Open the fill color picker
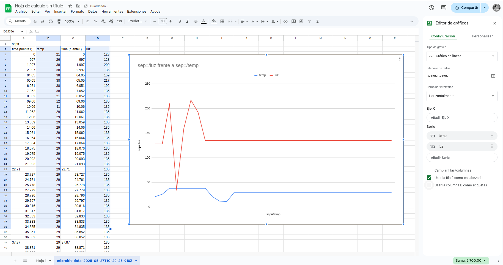This screenshot has width=503, height=265. point(214,21)
